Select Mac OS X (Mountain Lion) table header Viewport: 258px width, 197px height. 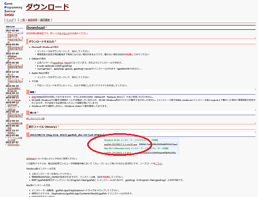click(136, 149)
